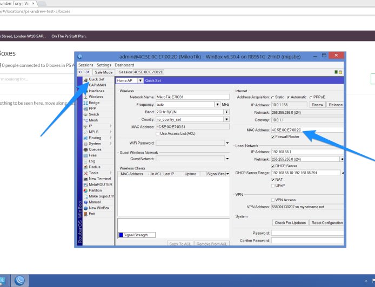Open the Bridge menu icon

(x=85, y=103)
